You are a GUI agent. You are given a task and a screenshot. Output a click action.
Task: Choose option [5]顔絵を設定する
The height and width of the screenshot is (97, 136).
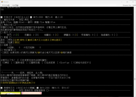tap(81, 63)
